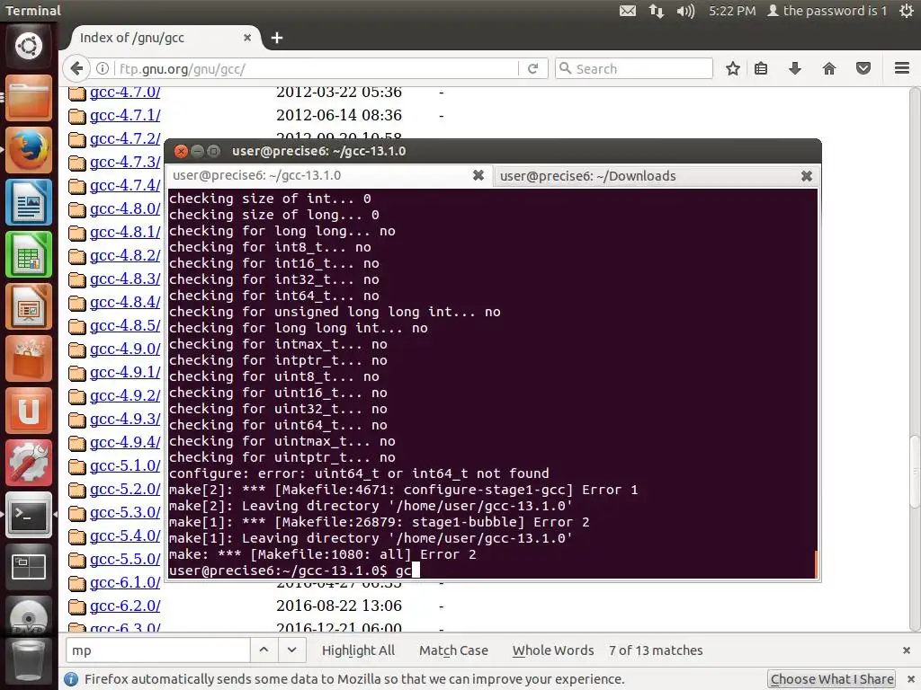Close the ~/Downloads terminal tab

807,176
